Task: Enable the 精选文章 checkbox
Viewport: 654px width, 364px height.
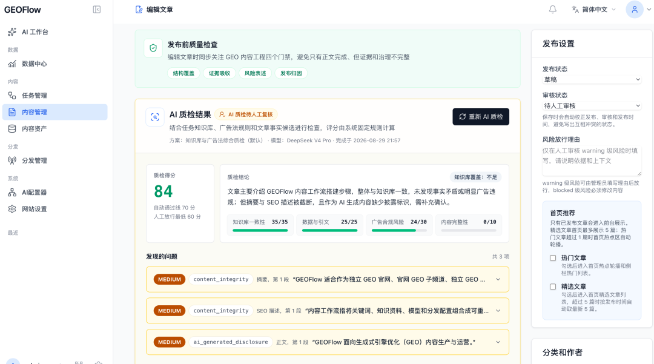Action: coord(553,287)
